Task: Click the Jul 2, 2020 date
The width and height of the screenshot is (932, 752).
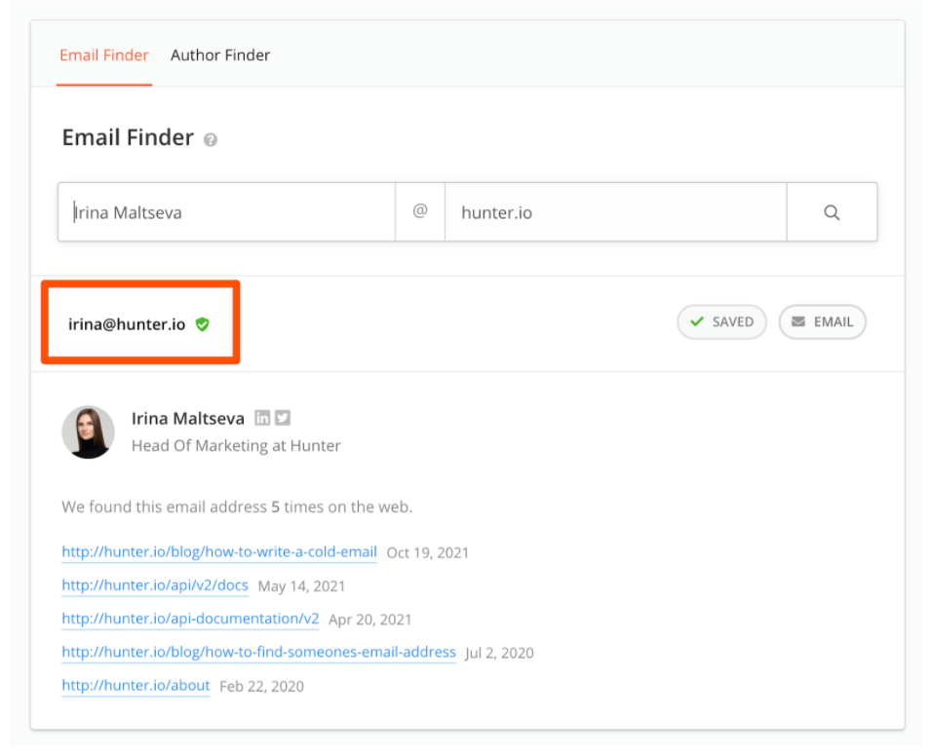Action: pyautogui.click(x=499, y=653)
